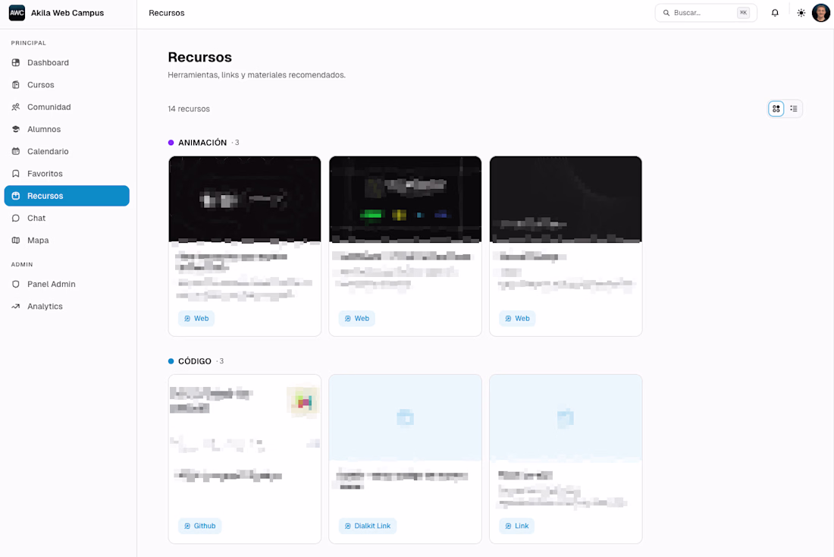The width and height of the screenshot is (834, 557).
Task: Focus the Buscar search field
Action: point(706,13)
